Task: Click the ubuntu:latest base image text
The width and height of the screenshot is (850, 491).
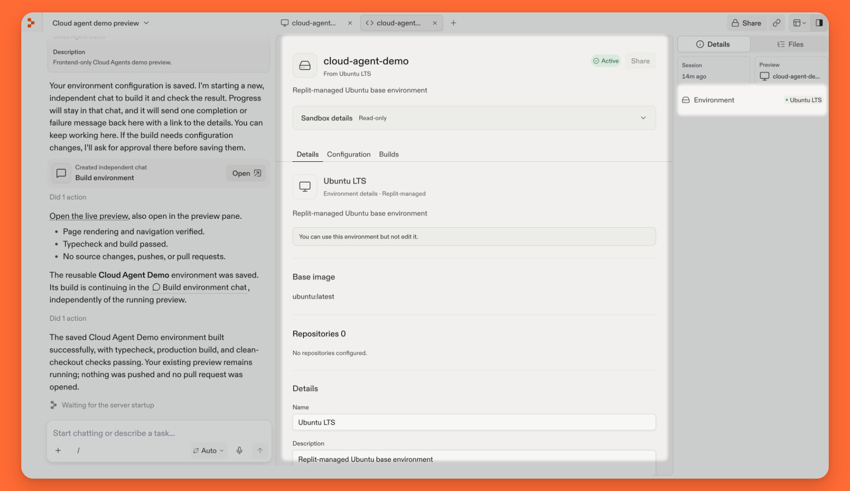Action: click(313, 296)
